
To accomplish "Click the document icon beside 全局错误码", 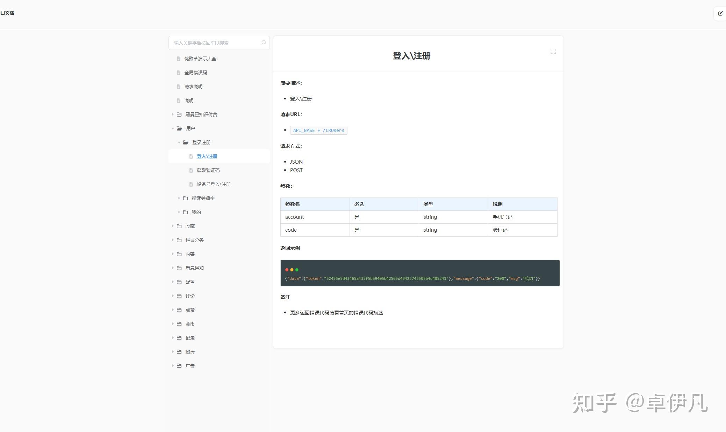I will [179, 73].
